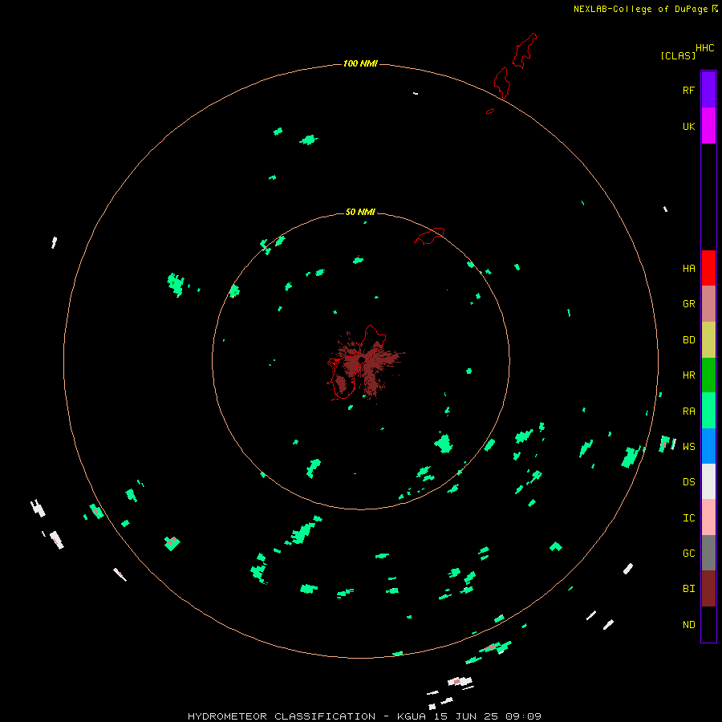Click the small red island outline on the 50 NMI ring
This screenshot has width=722, height=722.
point(429,236)
